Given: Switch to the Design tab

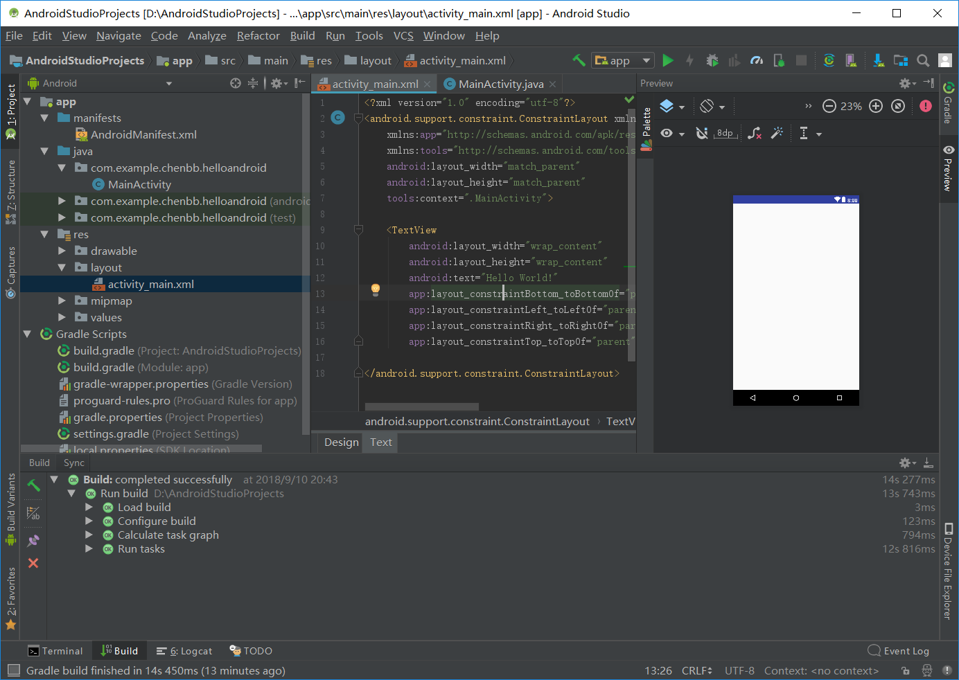Looking at the screenshot, I should [342, 442].
